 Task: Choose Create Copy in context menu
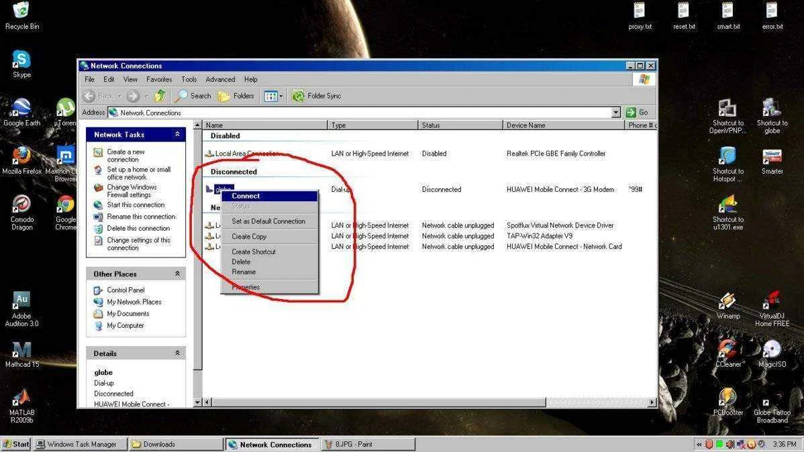[x=269, y=237]
